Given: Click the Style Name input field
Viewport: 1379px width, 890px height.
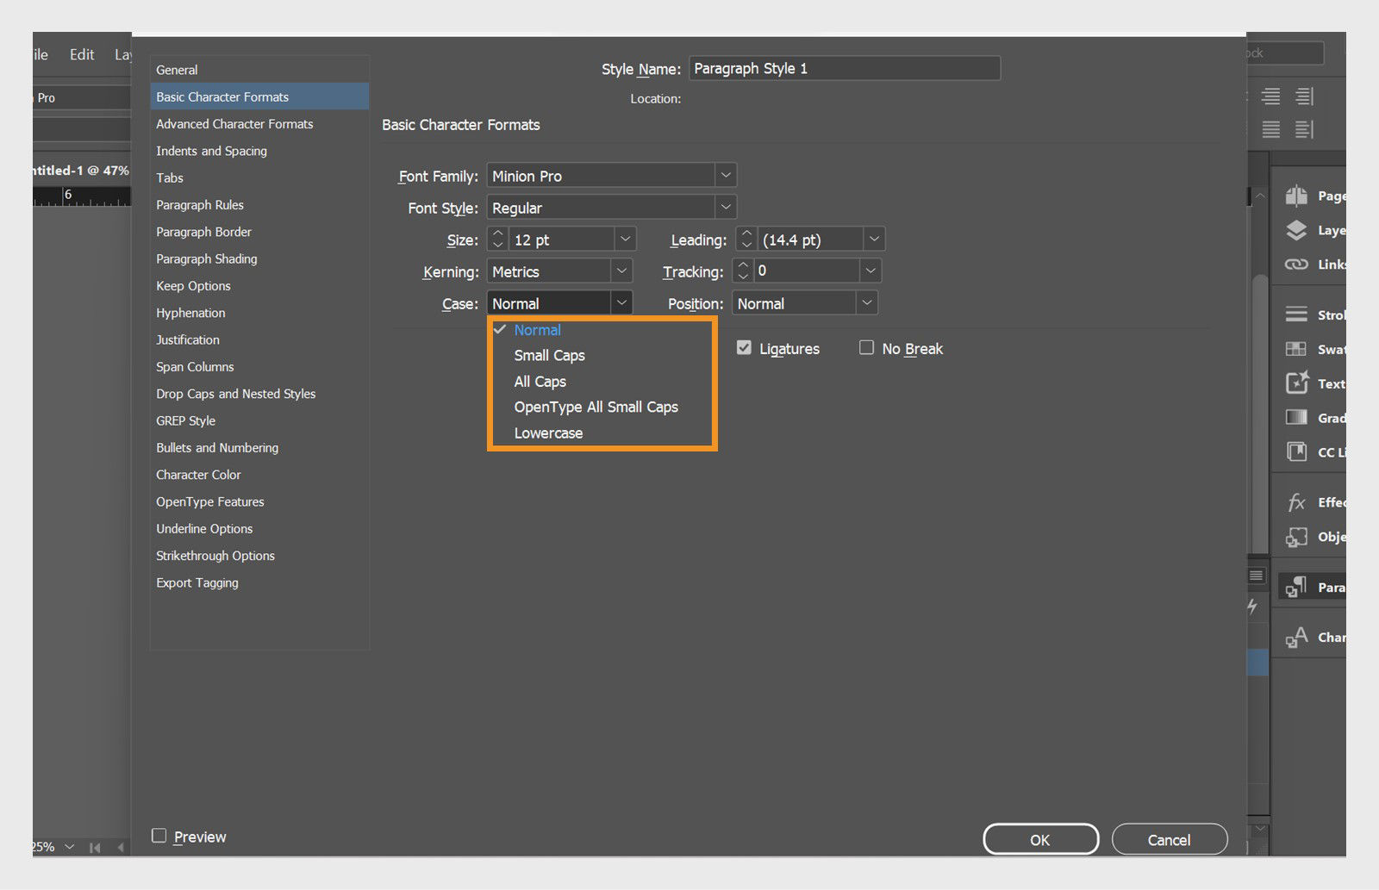Looking at the screenshot, I should [x=843, y=68].
